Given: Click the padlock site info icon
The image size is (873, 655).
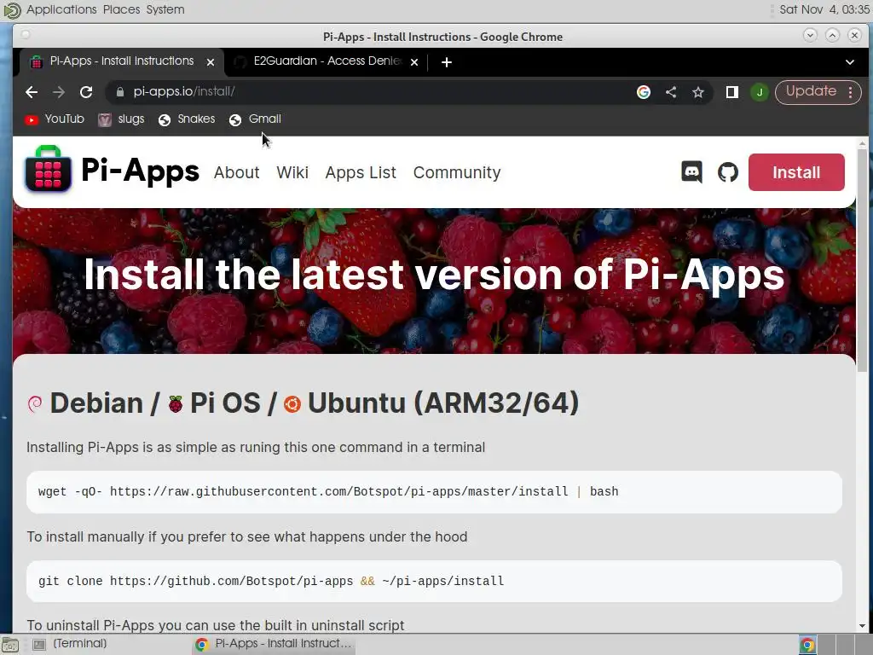Looking at the screenshot, I should click(x=119, y=92).
